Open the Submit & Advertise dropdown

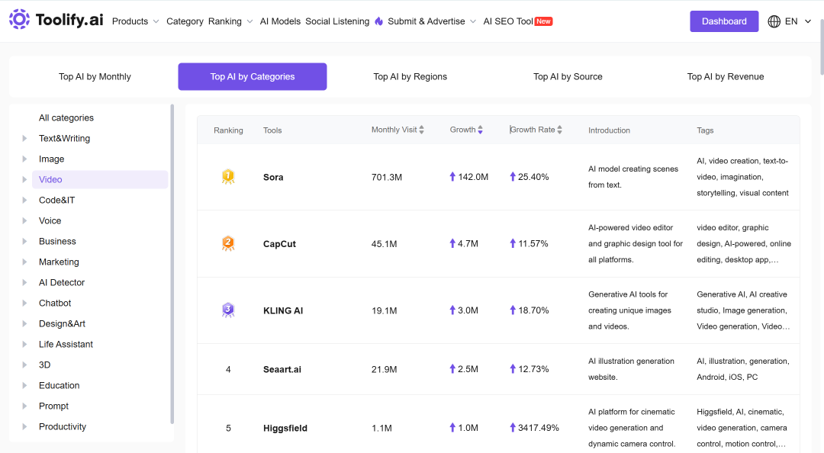pyautogui.click(x=432, y=21)
